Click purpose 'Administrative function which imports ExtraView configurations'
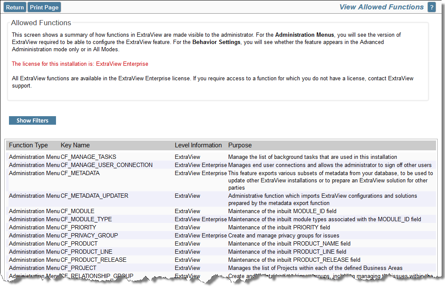 [323, 199]
